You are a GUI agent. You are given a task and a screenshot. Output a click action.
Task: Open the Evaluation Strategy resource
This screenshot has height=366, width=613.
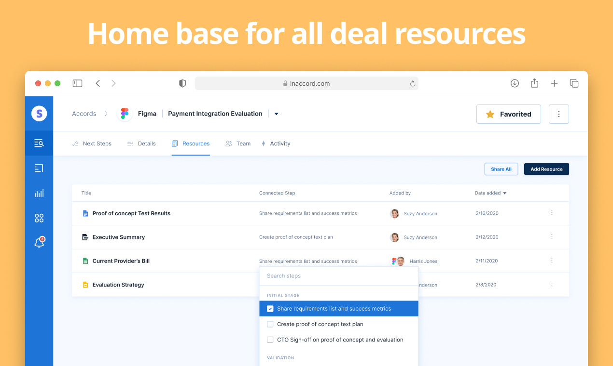(x=118, y=285)
